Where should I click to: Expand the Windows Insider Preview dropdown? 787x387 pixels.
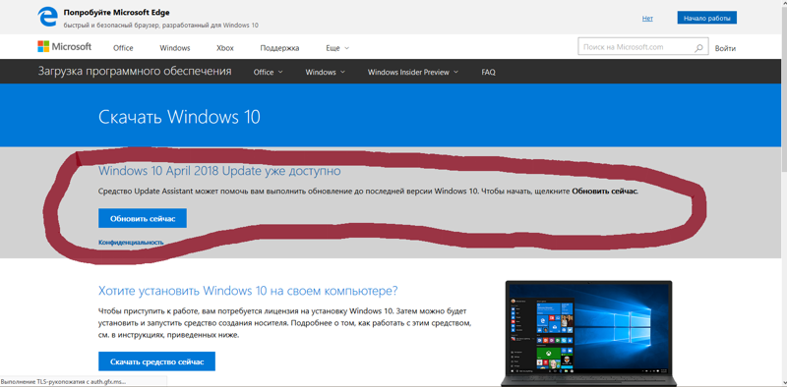413,72
